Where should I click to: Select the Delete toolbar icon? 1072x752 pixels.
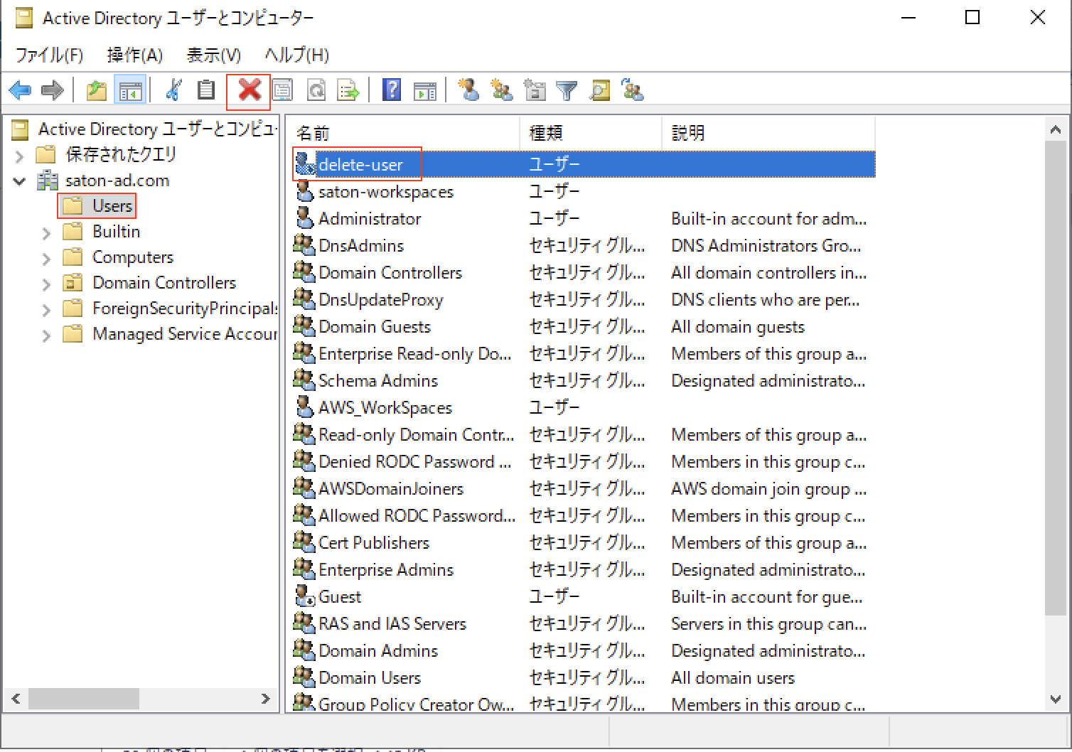(248, 90)
